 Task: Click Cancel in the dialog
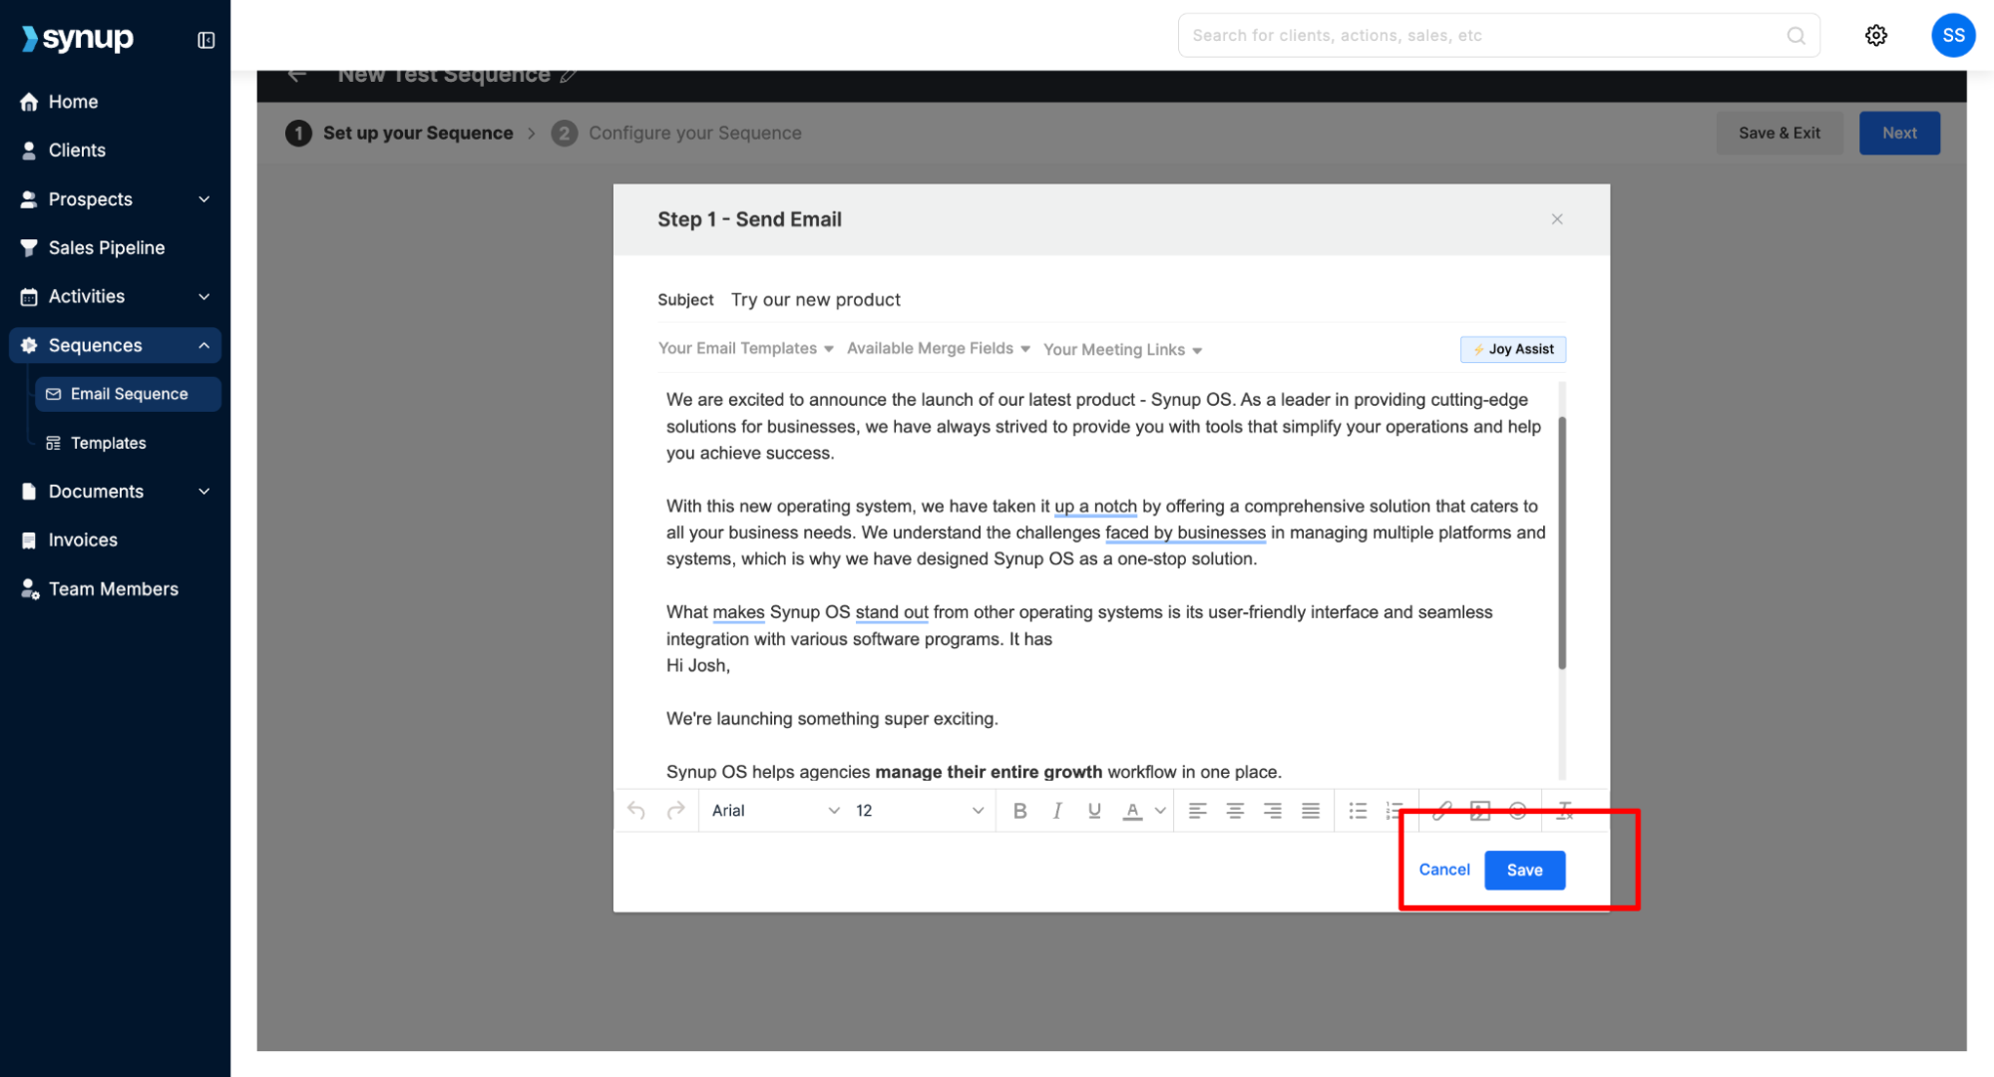pyautogui.click(x=1443, y=870)
